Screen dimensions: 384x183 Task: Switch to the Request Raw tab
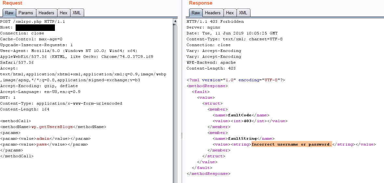[x=9, y=13]
